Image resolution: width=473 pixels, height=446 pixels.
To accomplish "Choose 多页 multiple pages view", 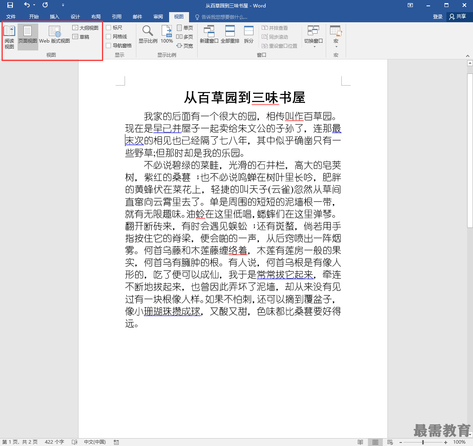I will (185, 37).
